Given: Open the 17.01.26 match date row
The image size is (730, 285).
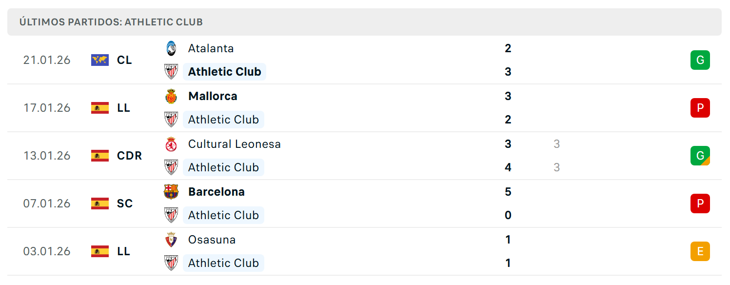Looking at the screenshot, I should tap(365, 108).
